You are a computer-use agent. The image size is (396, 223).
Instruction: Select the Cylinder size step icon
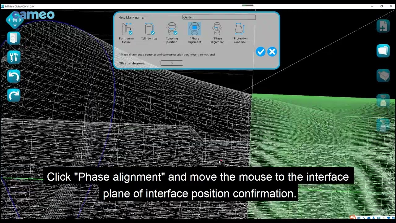[149, 29]
